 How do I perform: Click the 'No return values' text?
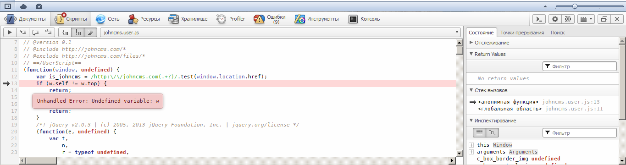pyautogui.click(x=503, y=79)
